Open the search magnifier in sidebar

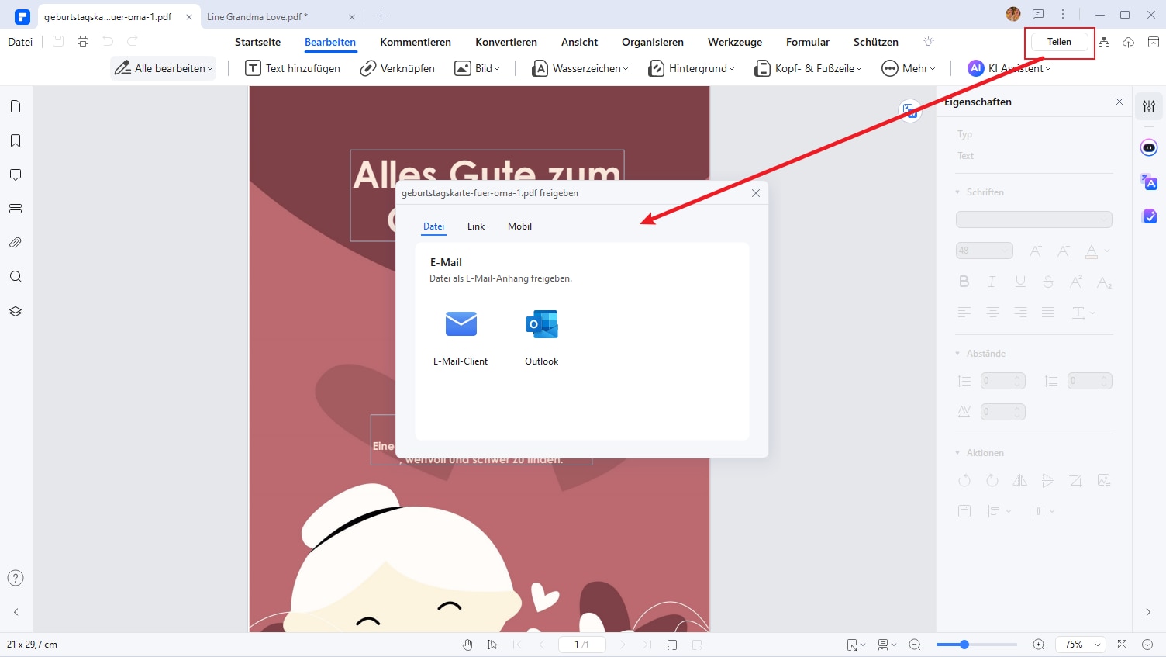[16, 277]
